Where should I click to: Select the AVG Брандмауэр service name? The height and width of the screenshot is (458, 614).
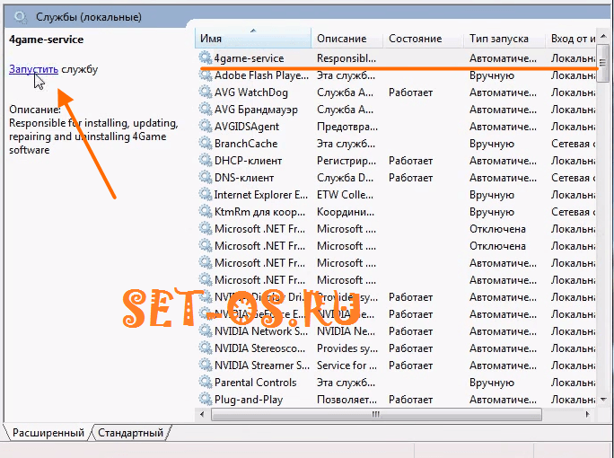[256, 110]
